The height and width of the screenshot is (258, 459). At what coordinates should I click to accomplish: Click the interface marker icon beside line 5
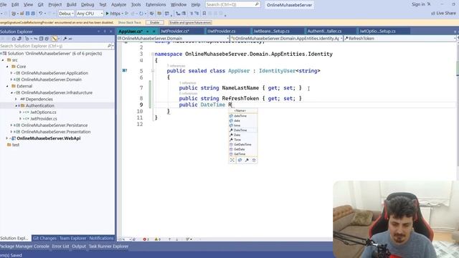pos(125,70)
